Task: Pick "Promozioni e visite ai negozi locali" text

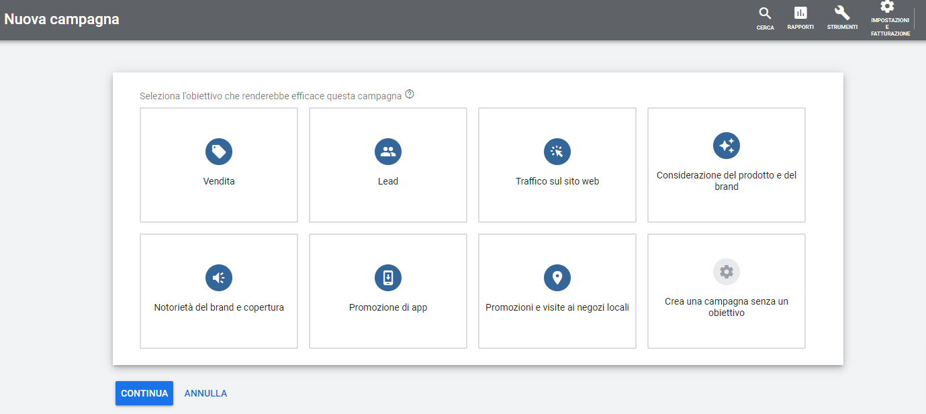Action: [x=557, y=307]
